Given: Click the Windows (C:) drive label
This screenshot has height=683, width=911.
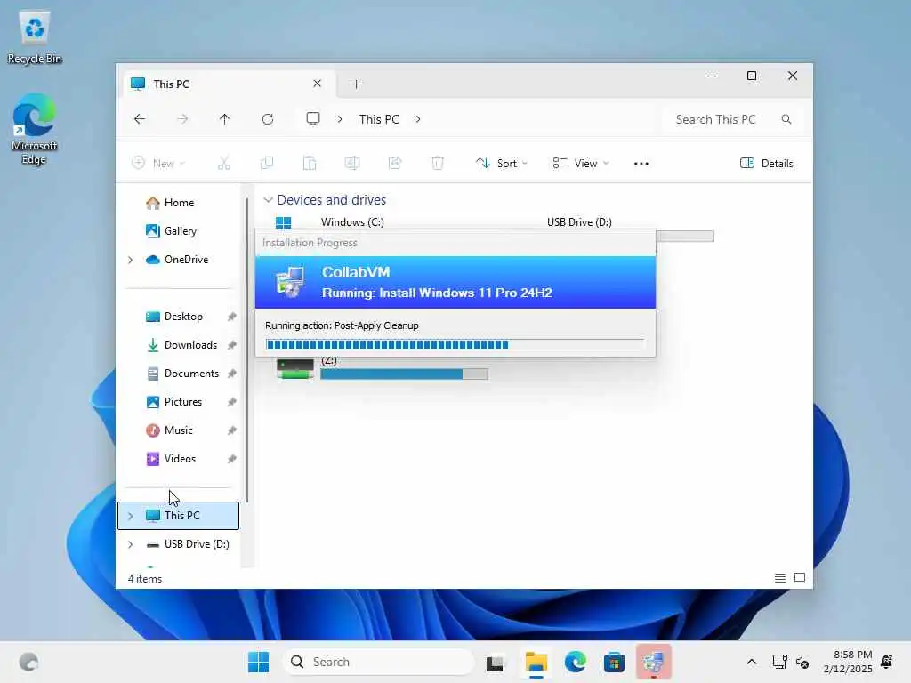Looking at the screenshot, I should pyautogui.click(x=352, y=222).
